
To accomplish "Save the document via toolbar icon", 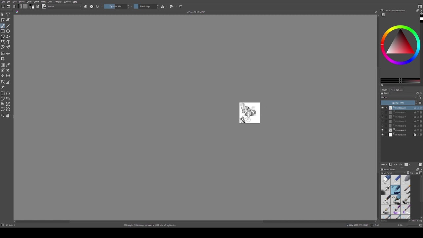I will click(x=14, y=6).
